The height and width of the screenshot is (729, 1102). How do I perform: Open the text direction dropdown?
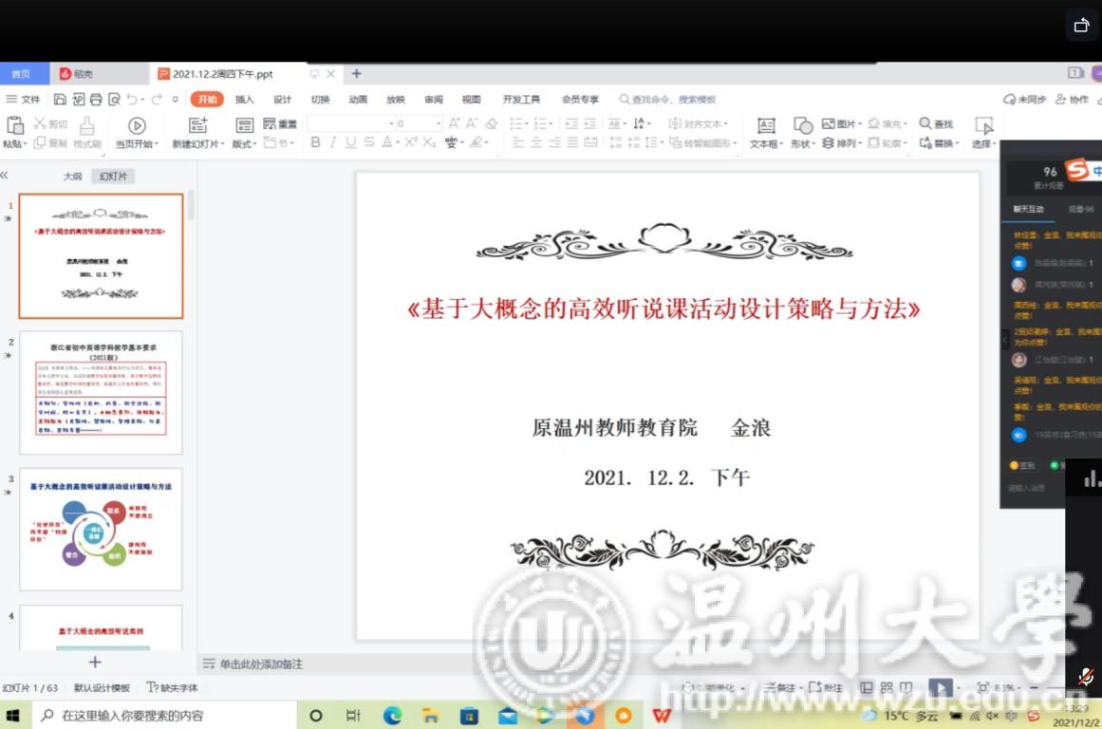pos(642,123)
